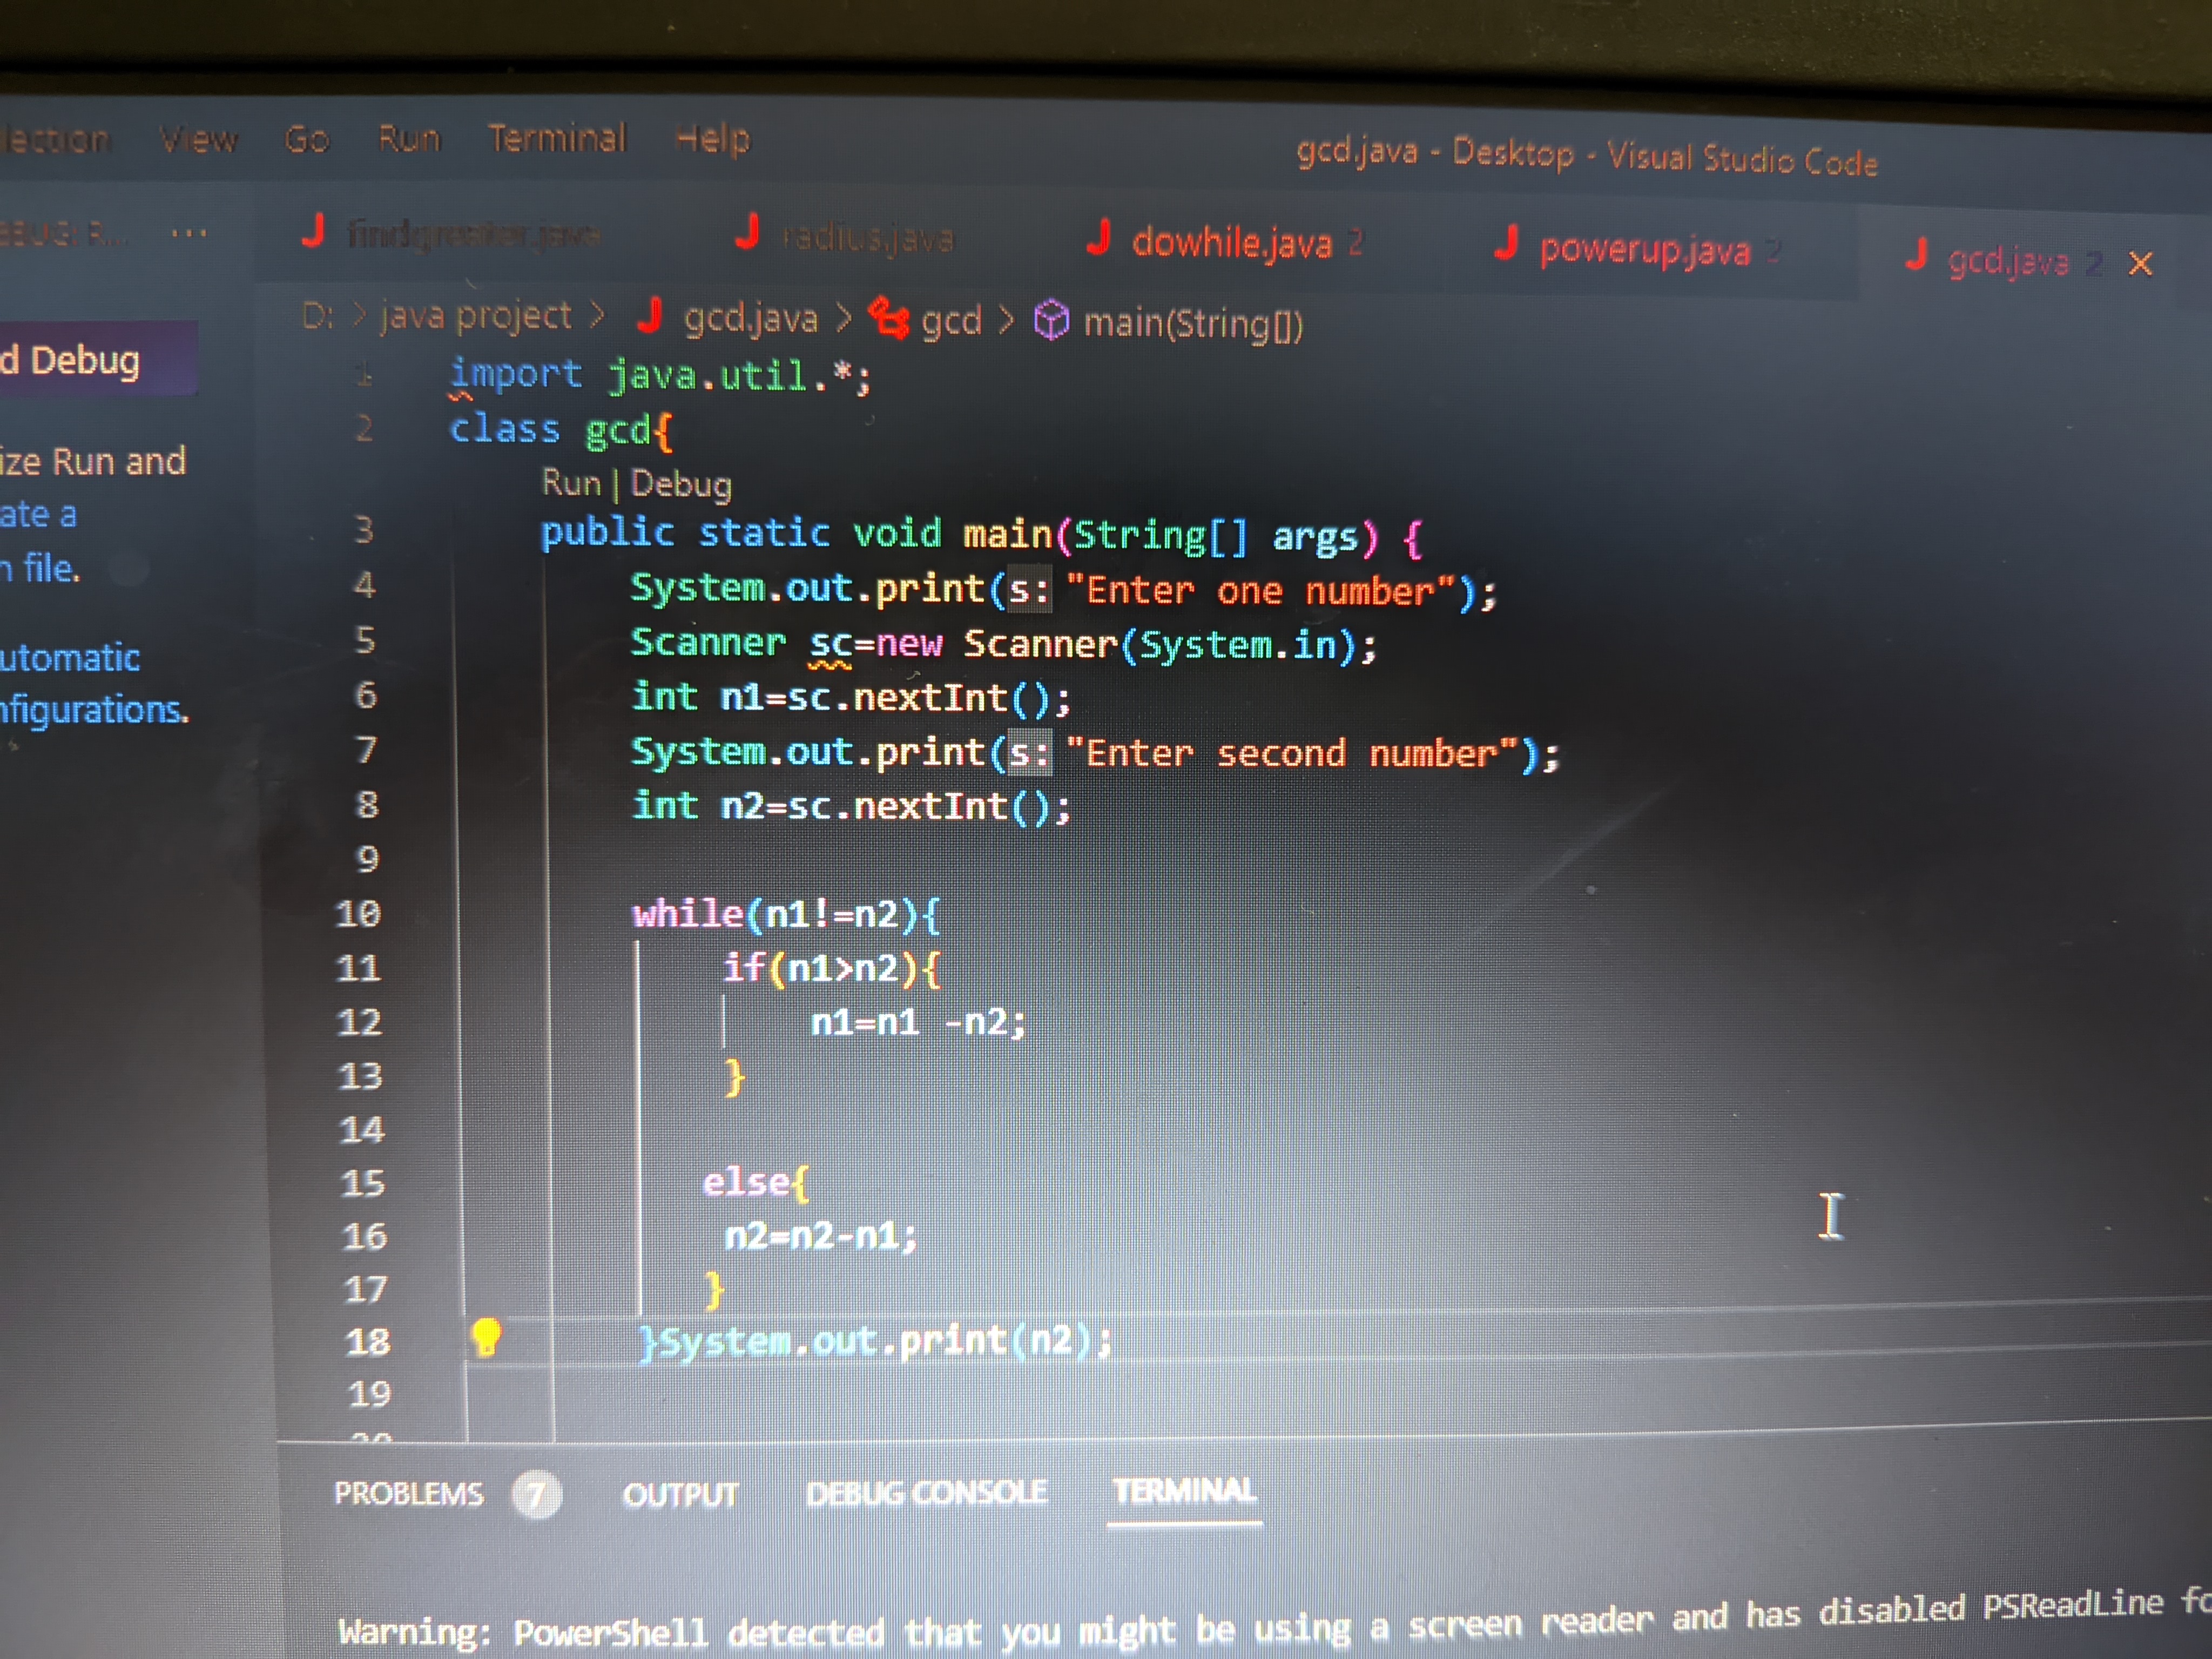Open the main(String[]) breadcrumb item
Screen dimensions: 2212x1659
(x=1193, y=324)
